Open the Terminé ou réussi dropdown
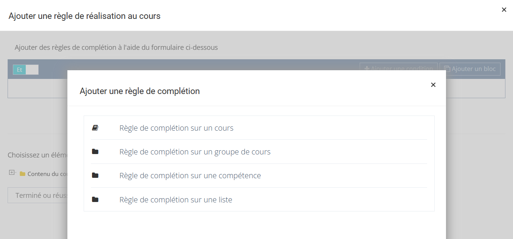The height and width of the screenshot is (239, 513). pyautogui.click(x=38, y=196)
